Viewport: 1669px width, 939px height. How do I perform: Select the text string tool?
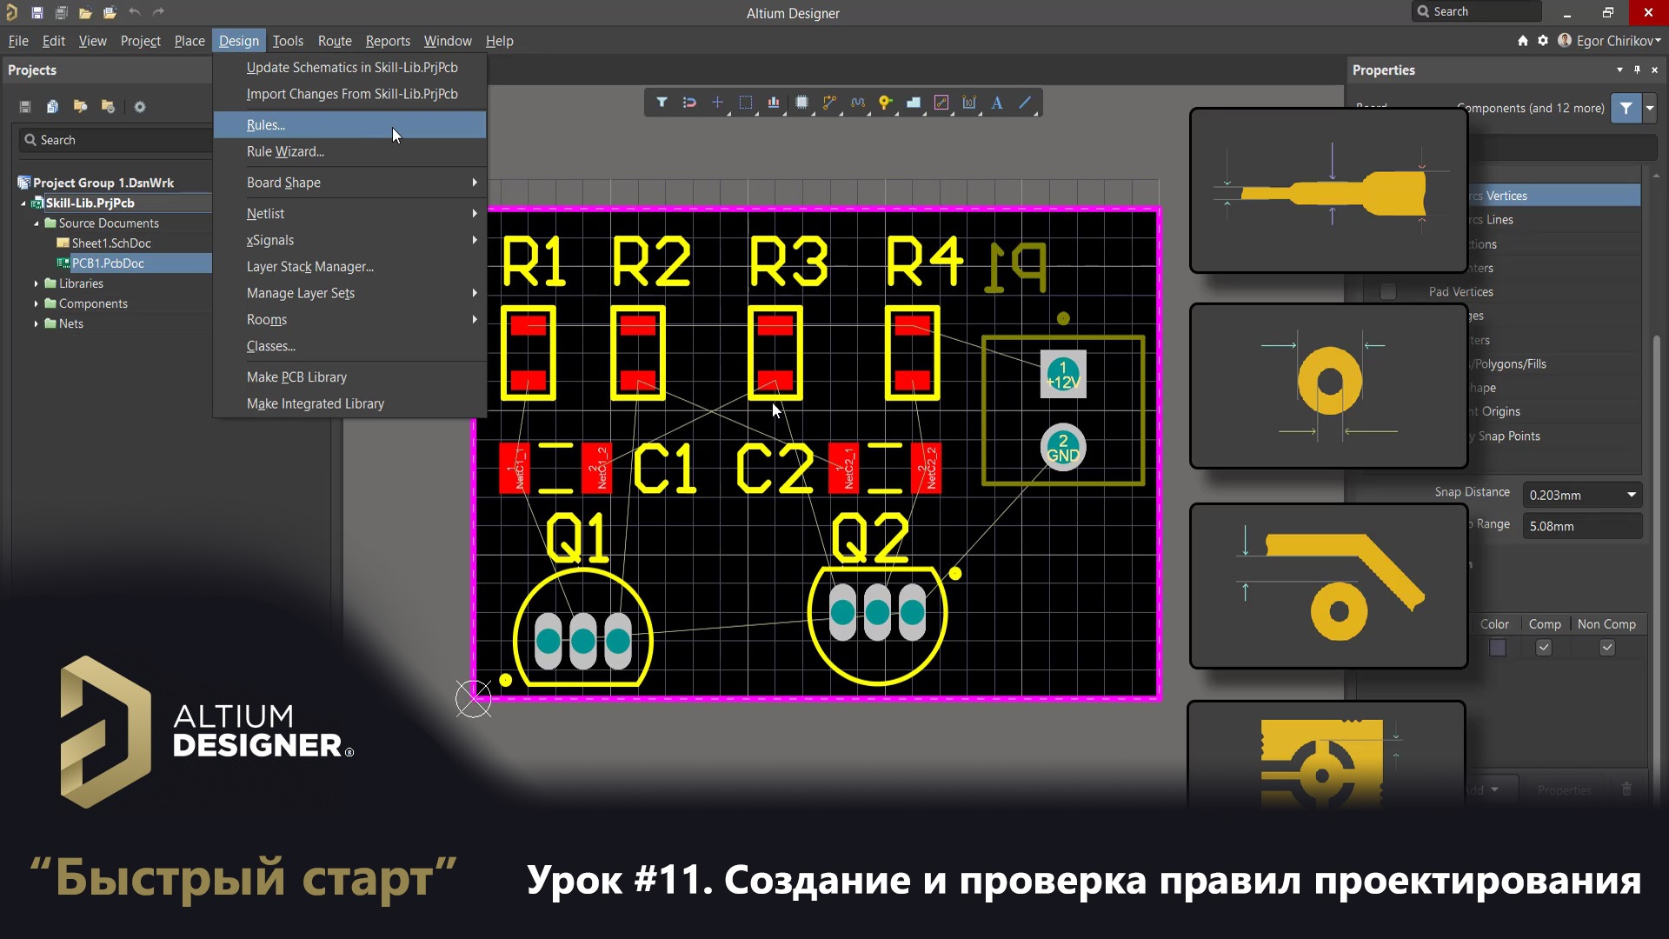coord(997,103)
